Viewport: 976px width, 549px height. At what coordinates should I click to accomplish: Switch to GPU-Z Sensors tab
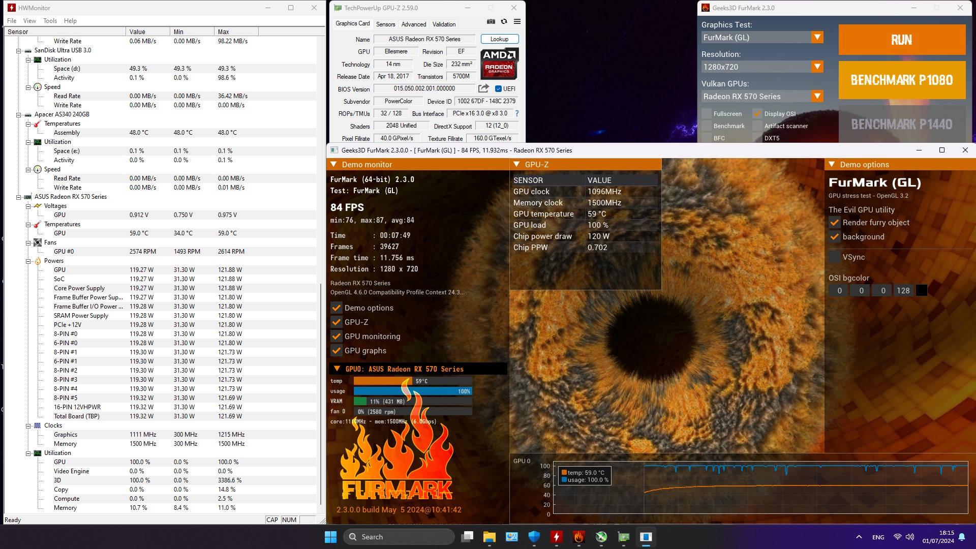coord(385,24)
